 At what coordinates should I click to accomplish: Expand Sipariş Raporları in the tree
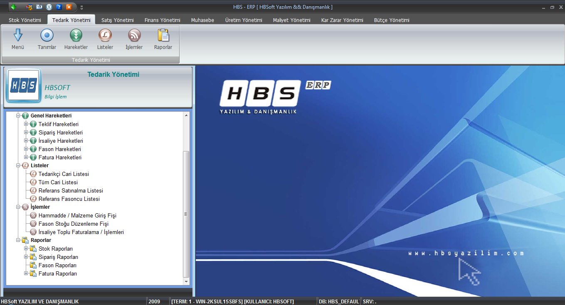(26, 257)
